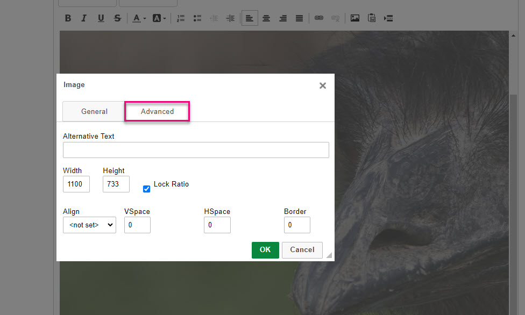Switch to the General tab
The image size is (525, 315).
pos(94,111)
